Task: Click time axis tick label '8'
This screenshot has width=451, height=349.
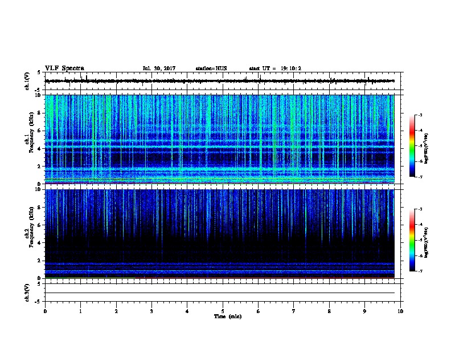Action: [329, 311]
